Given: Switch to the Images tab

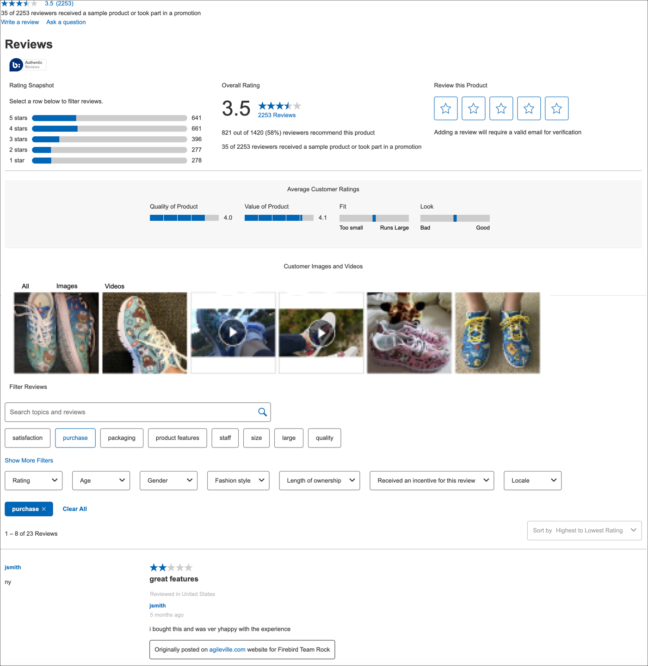Looking at the screenshot, I should click(67, 286).
